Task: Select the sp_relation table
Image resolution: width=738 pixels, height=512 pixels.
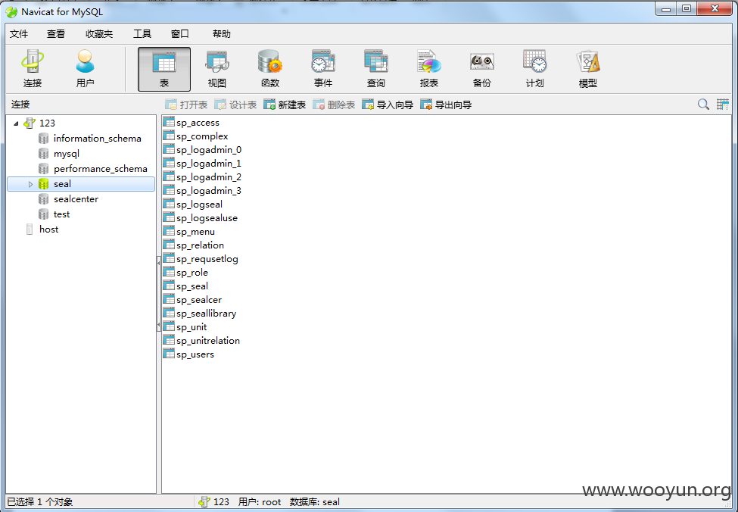Action: (200, 245)
